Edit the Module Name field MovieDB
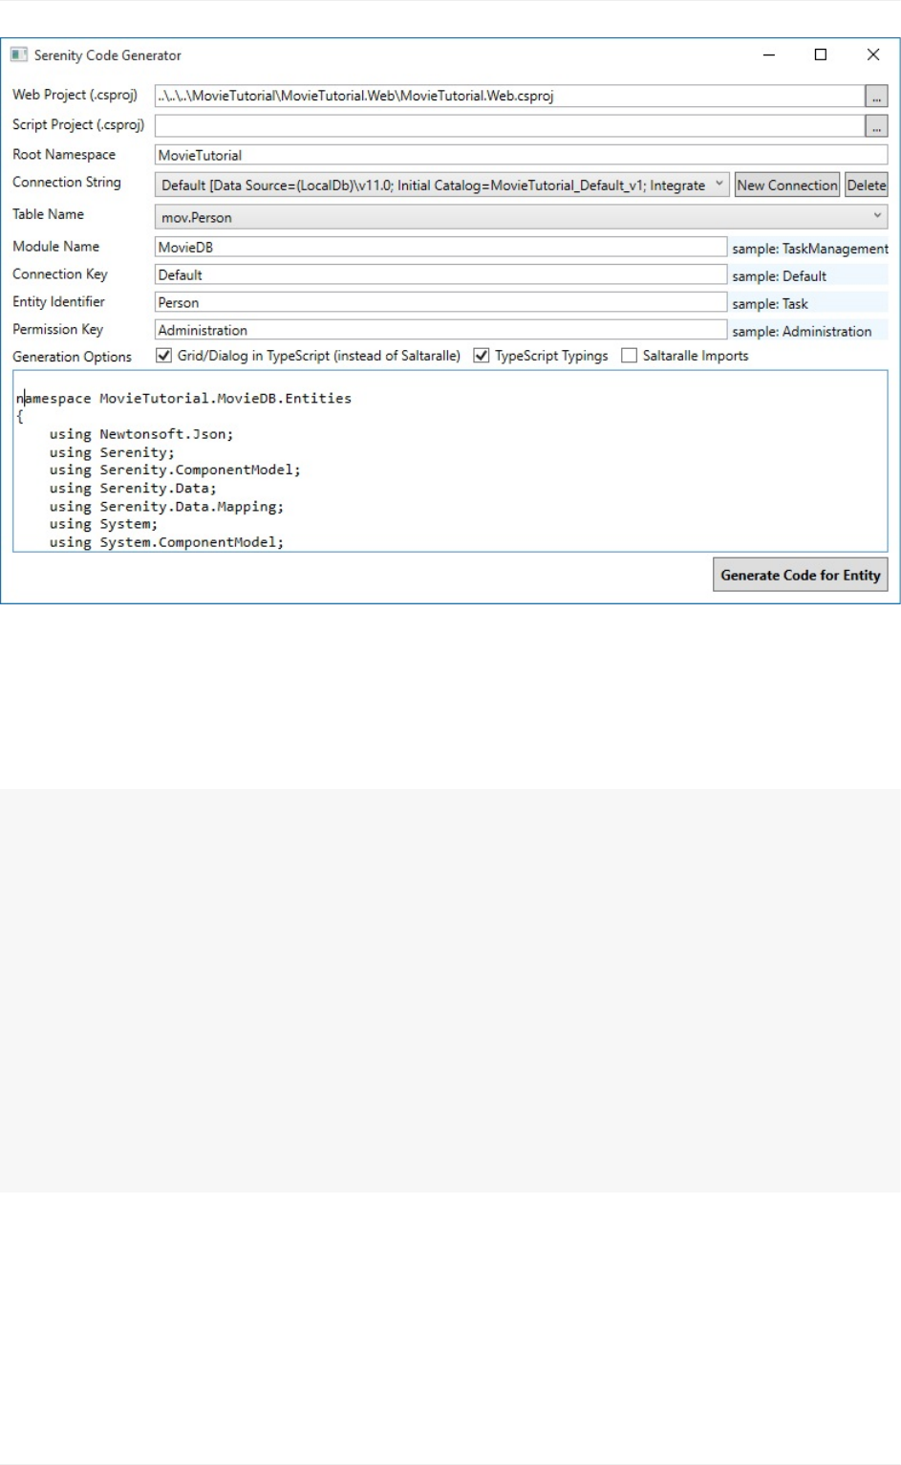The image size is (901, 1465). tap(440, 247)
